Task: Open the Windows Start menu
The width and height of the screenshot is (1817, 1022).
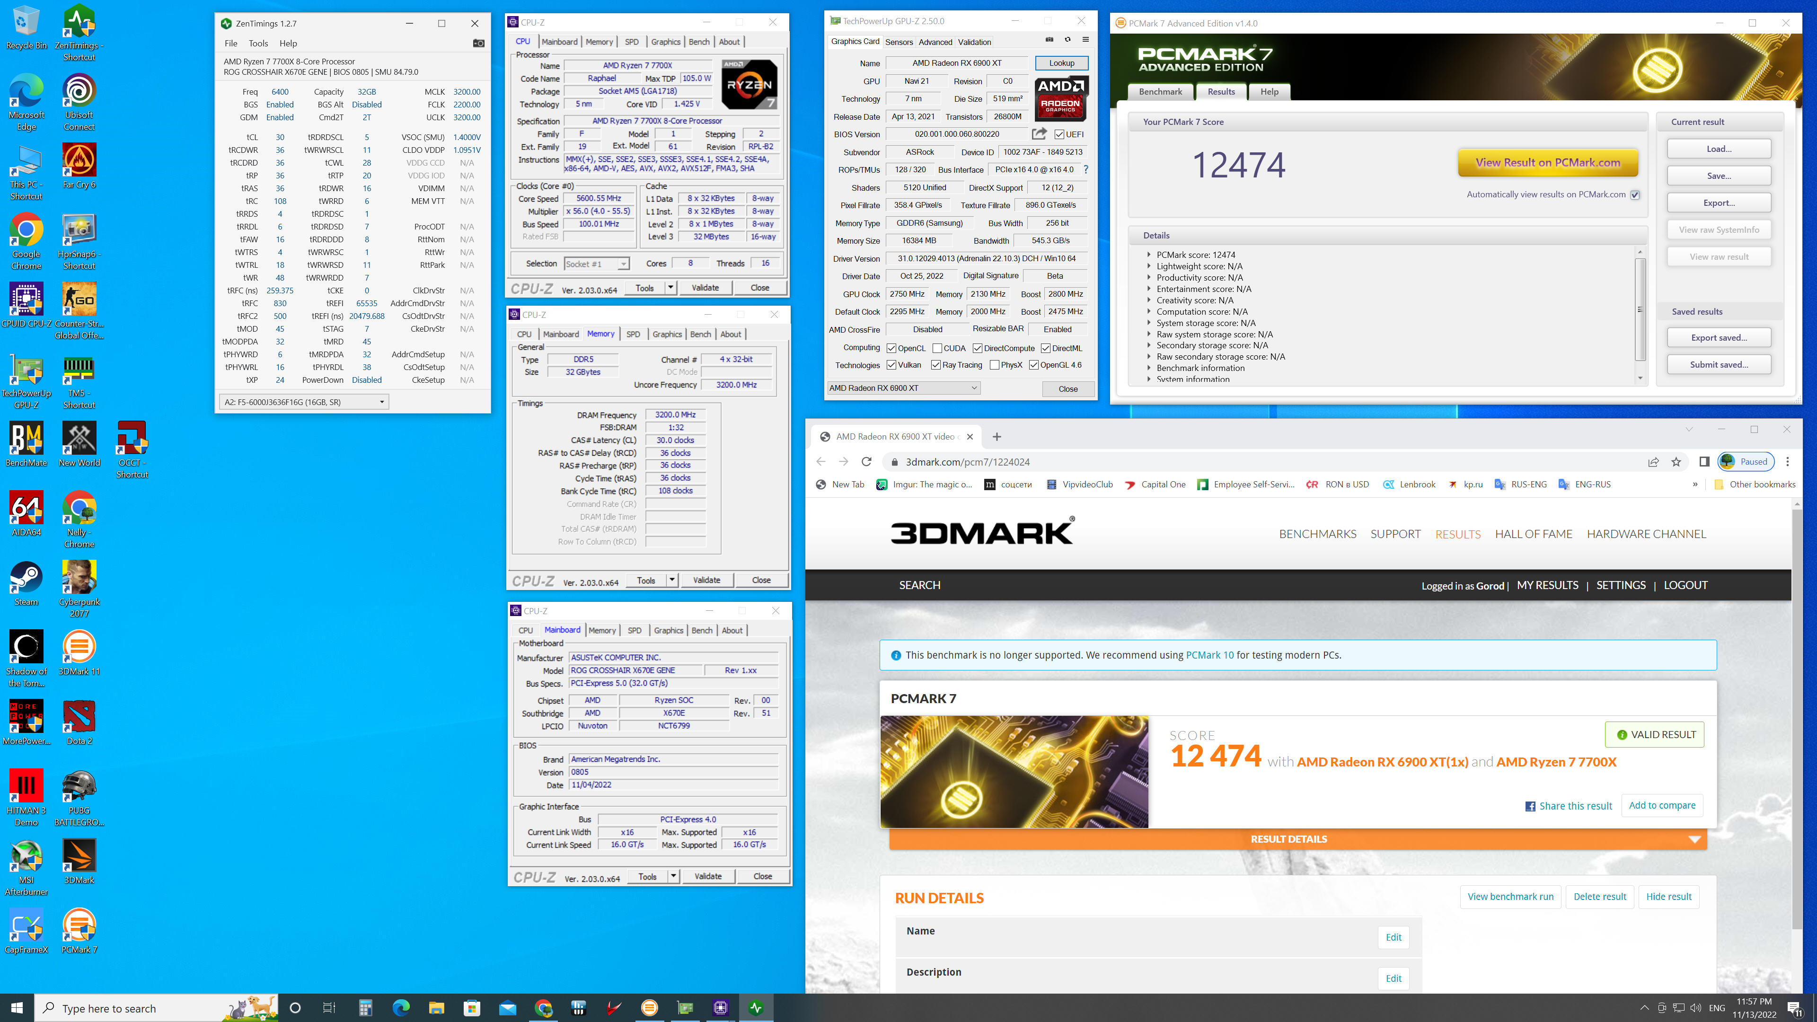Action: (17, 1008)
